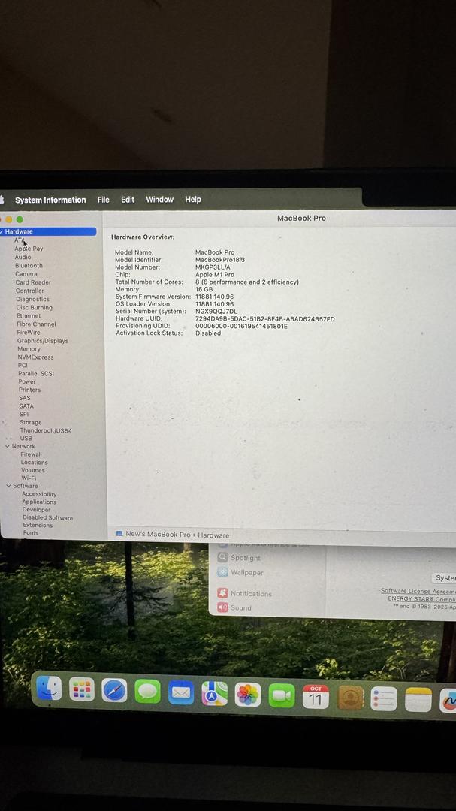Image resolution: width=456 pixels, height=811 pixels.
Task: Select Disabled Software in the sidebar
Action: click(x=47, y=517)
